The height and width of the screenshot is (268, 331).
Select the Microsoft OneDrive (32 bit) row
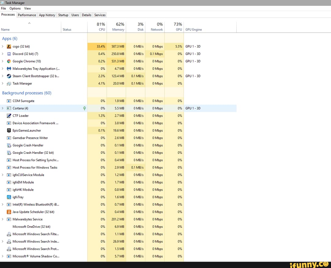118,227
